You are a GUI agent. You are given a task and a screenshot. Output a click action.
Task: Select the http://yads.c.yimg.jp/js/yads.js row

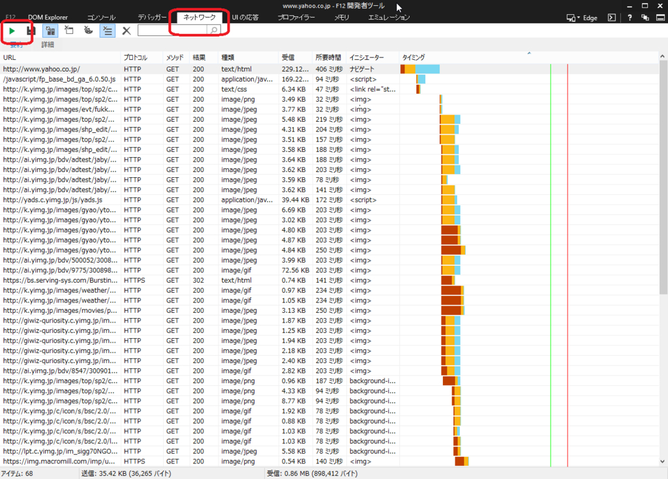click(x=329, y=199)
